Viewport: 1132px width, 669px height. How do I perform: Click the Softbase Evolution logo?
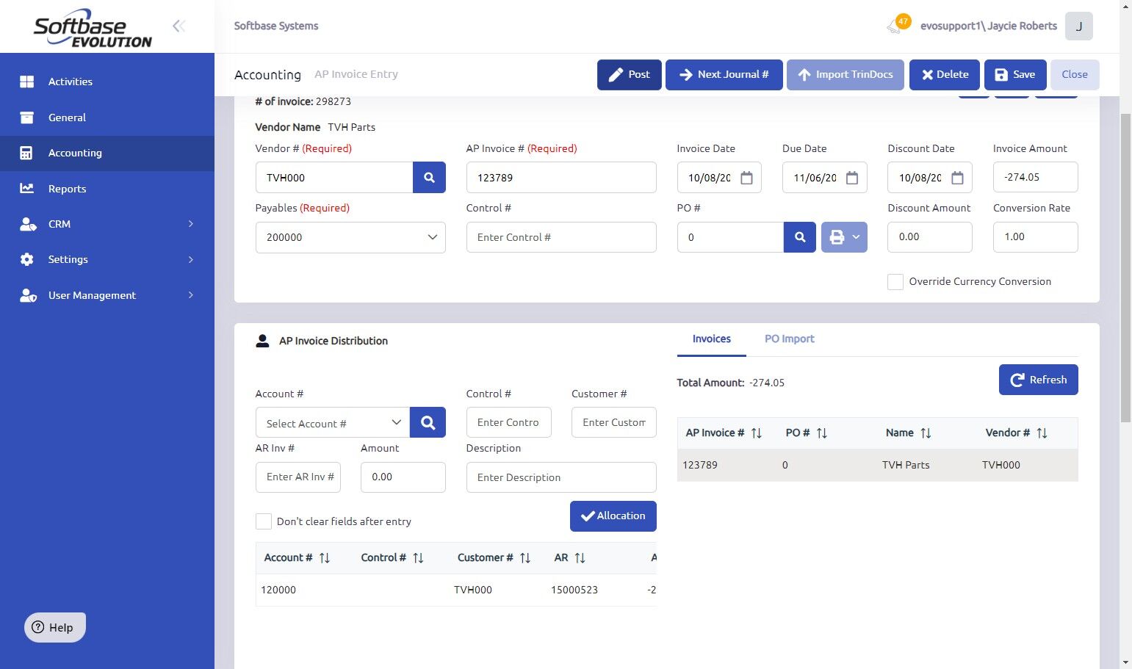[x=93, y=28]
